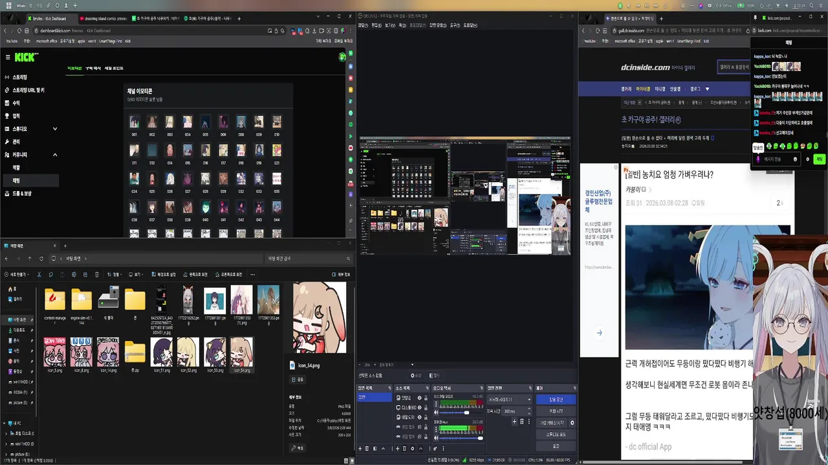Open scene transition type dropdown in OBS
The width and height of the screenshot is (828, 465).
coord(510,400)
